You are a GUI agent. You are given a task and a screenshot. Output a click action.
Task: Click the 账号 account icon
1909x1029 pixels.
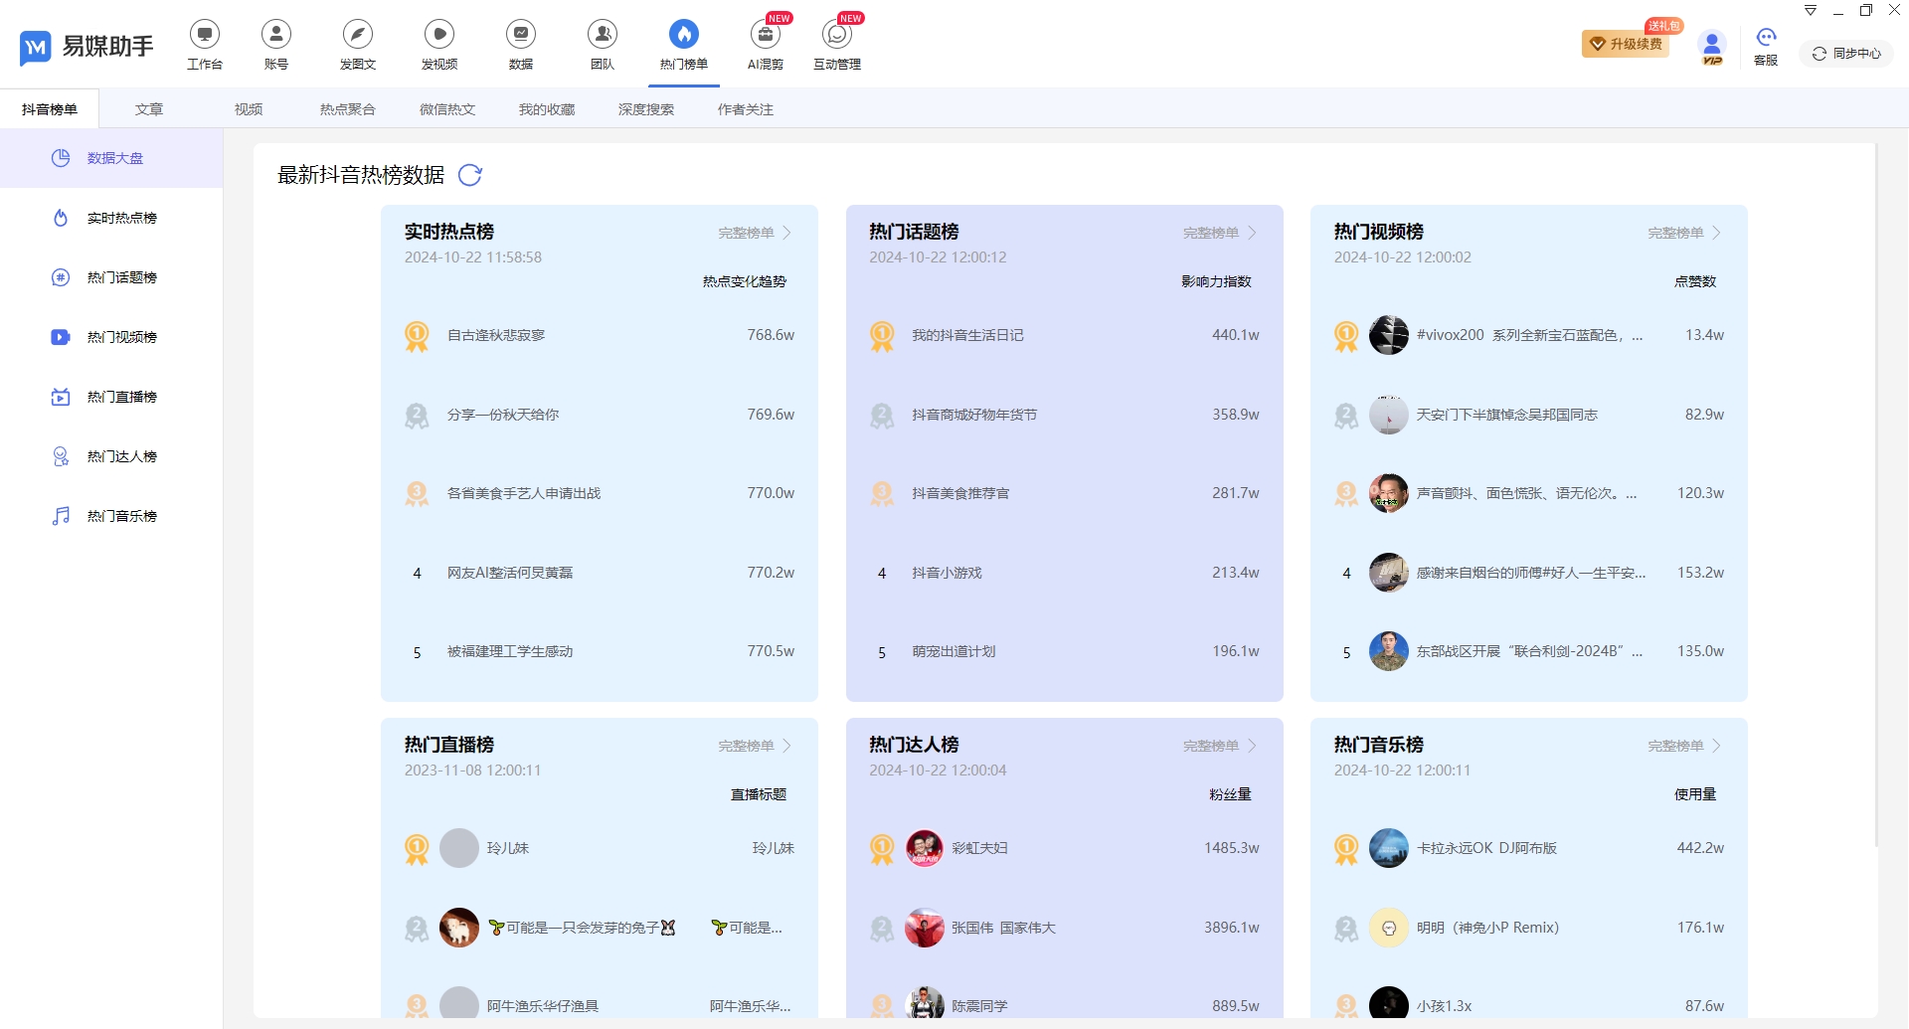(276, 35)
